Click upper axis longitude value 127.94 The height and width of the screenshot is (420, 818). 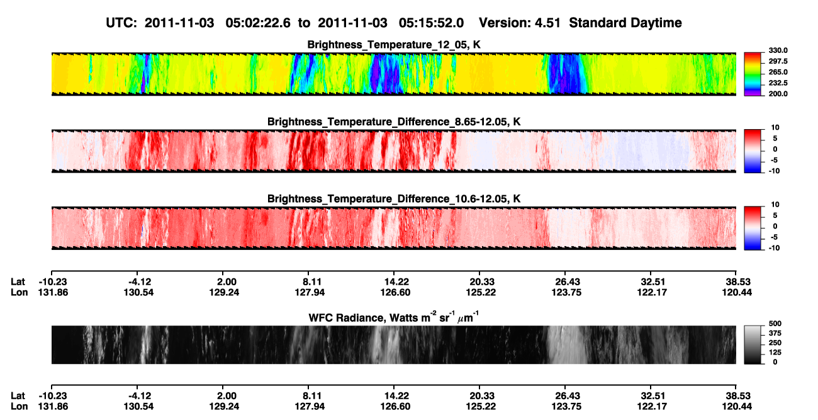pos(308,292)
